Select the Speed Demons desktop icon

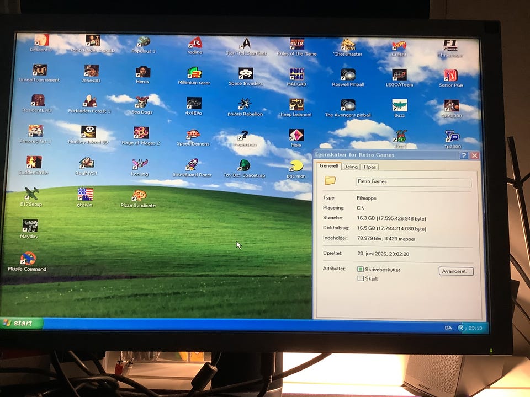(193, 135)
